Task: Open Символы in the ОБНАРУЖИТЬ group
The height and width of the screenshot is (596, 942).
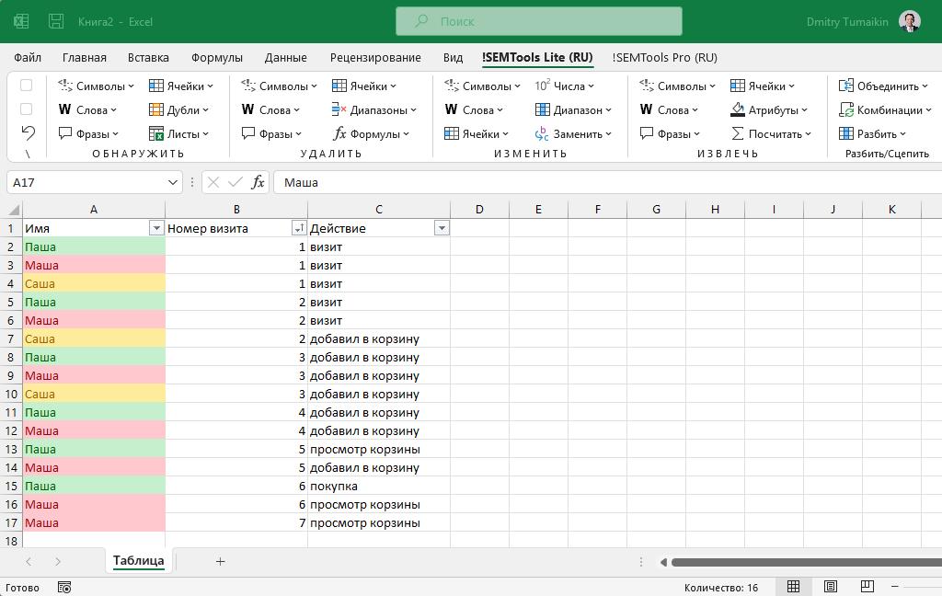Action: tap(96, 86)
